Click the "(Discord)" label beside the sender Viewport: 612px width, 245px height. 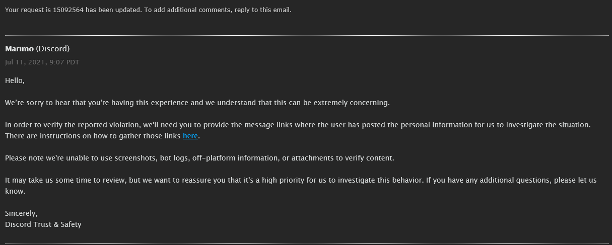pyautogui.click(x=53, y=49)
